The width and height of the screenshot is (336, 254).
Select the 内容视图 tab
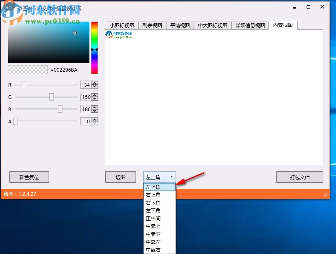pyautogui.click(x=283, y=25)
